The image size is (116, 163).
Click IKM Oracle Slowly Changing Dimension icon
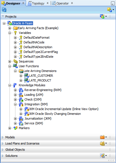pos(27,114)
